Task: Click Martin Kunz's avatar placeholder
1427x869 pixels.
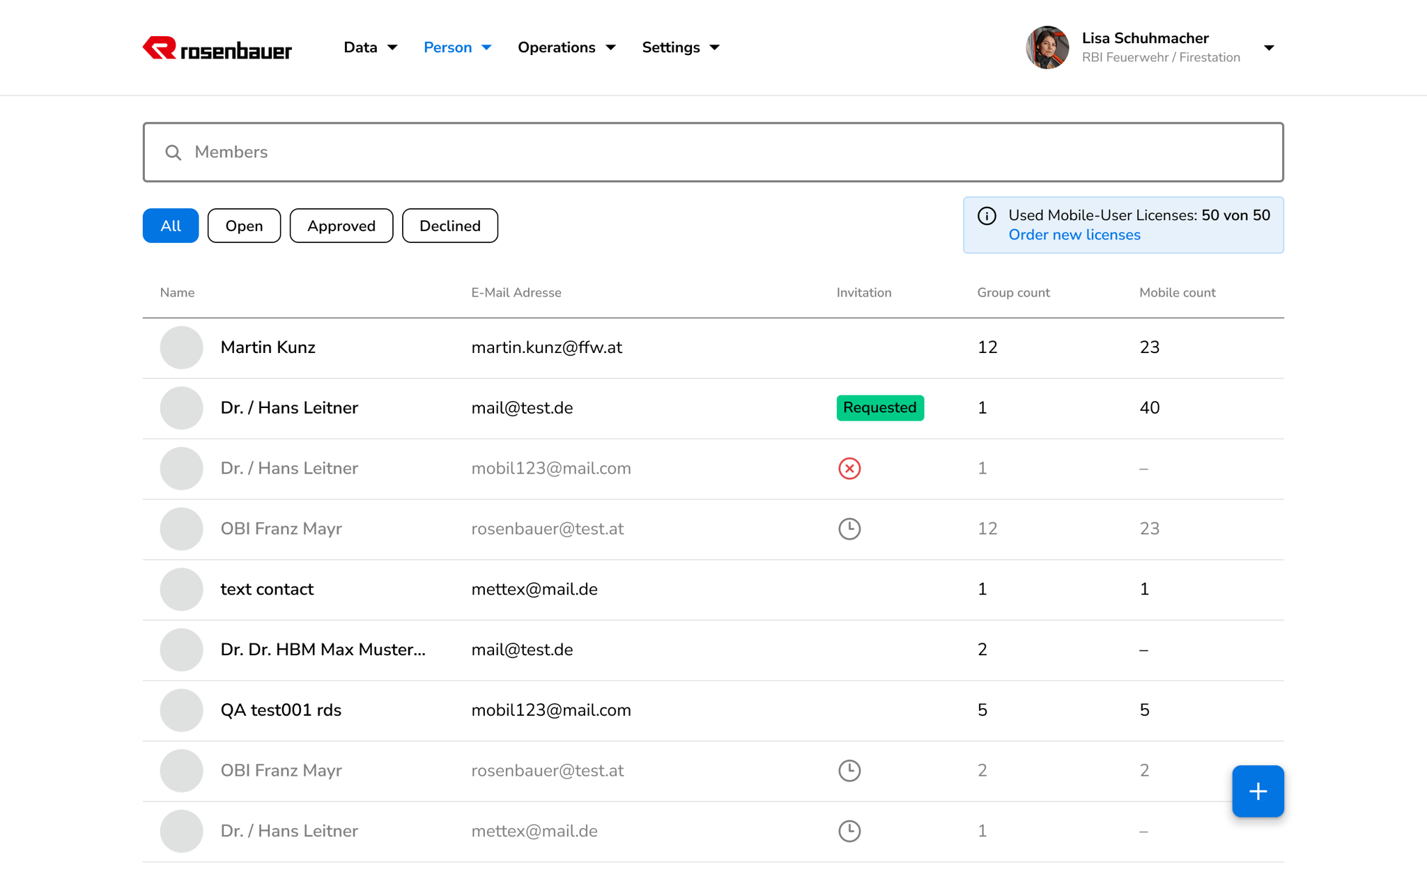Action: 181,347
